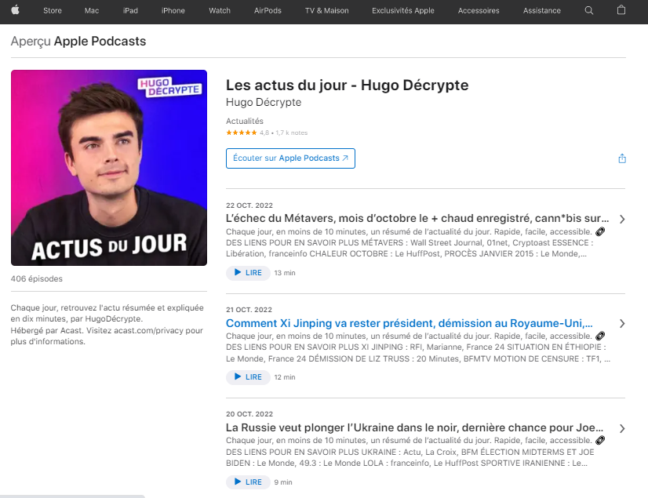
Task: Click the 9 min duration label
Action: (x=283, y=482)
